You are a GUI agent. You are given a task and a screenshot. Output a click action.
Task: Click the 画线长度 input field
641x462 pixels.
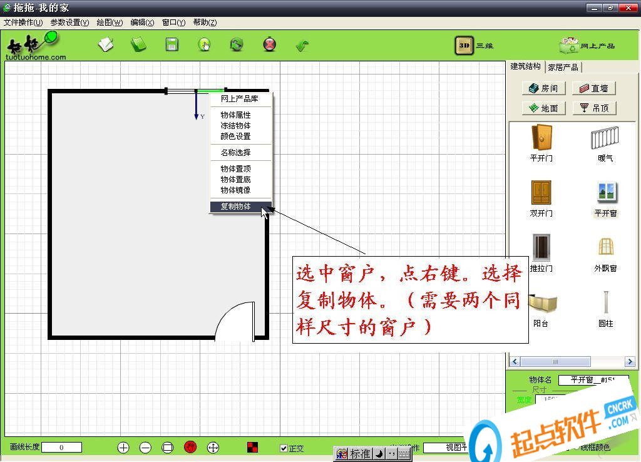pos(61,448)
